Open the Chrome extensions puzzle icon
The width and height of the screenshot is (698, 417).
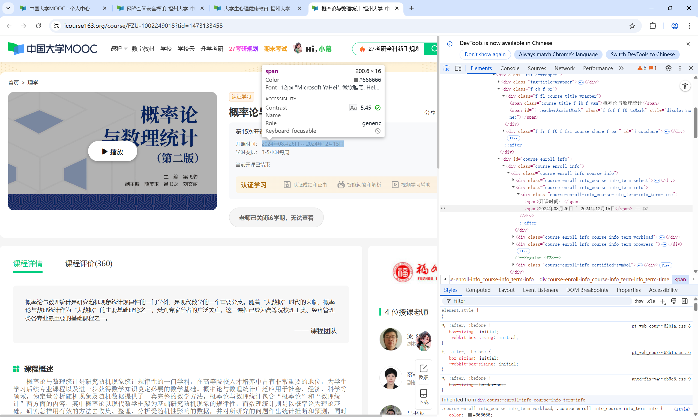tap(653, 26)
